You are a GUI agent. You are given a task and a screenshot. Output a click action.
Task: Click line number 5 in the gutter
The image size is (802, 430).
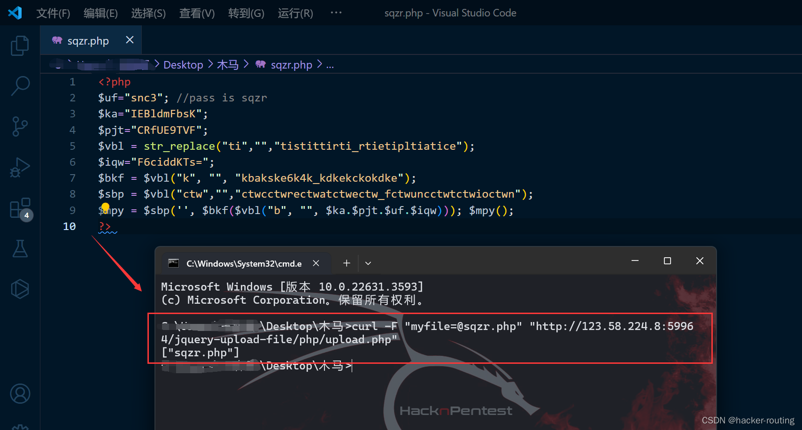(72, 146)
